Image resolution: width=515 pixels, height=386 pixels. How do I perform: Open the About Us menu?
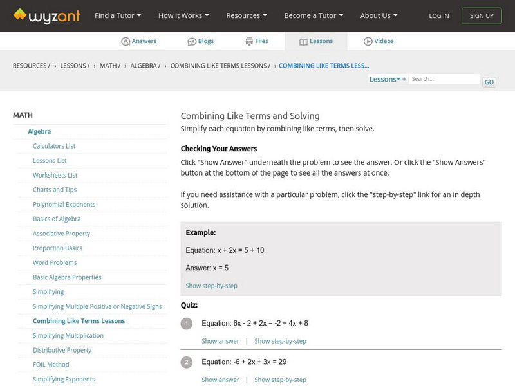coord(379,15)
